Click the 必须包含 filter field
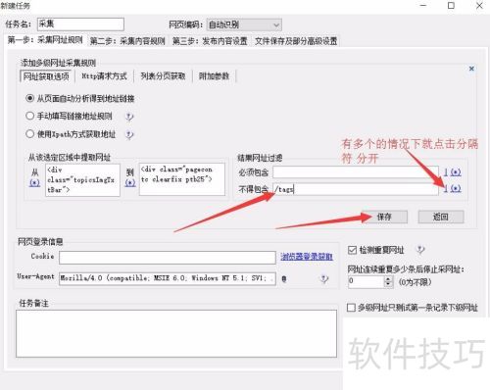The image size is (490, 390). 356,171
